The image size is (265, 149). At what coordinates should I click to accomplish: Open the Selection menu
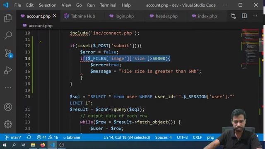click(x=48, y=5)
